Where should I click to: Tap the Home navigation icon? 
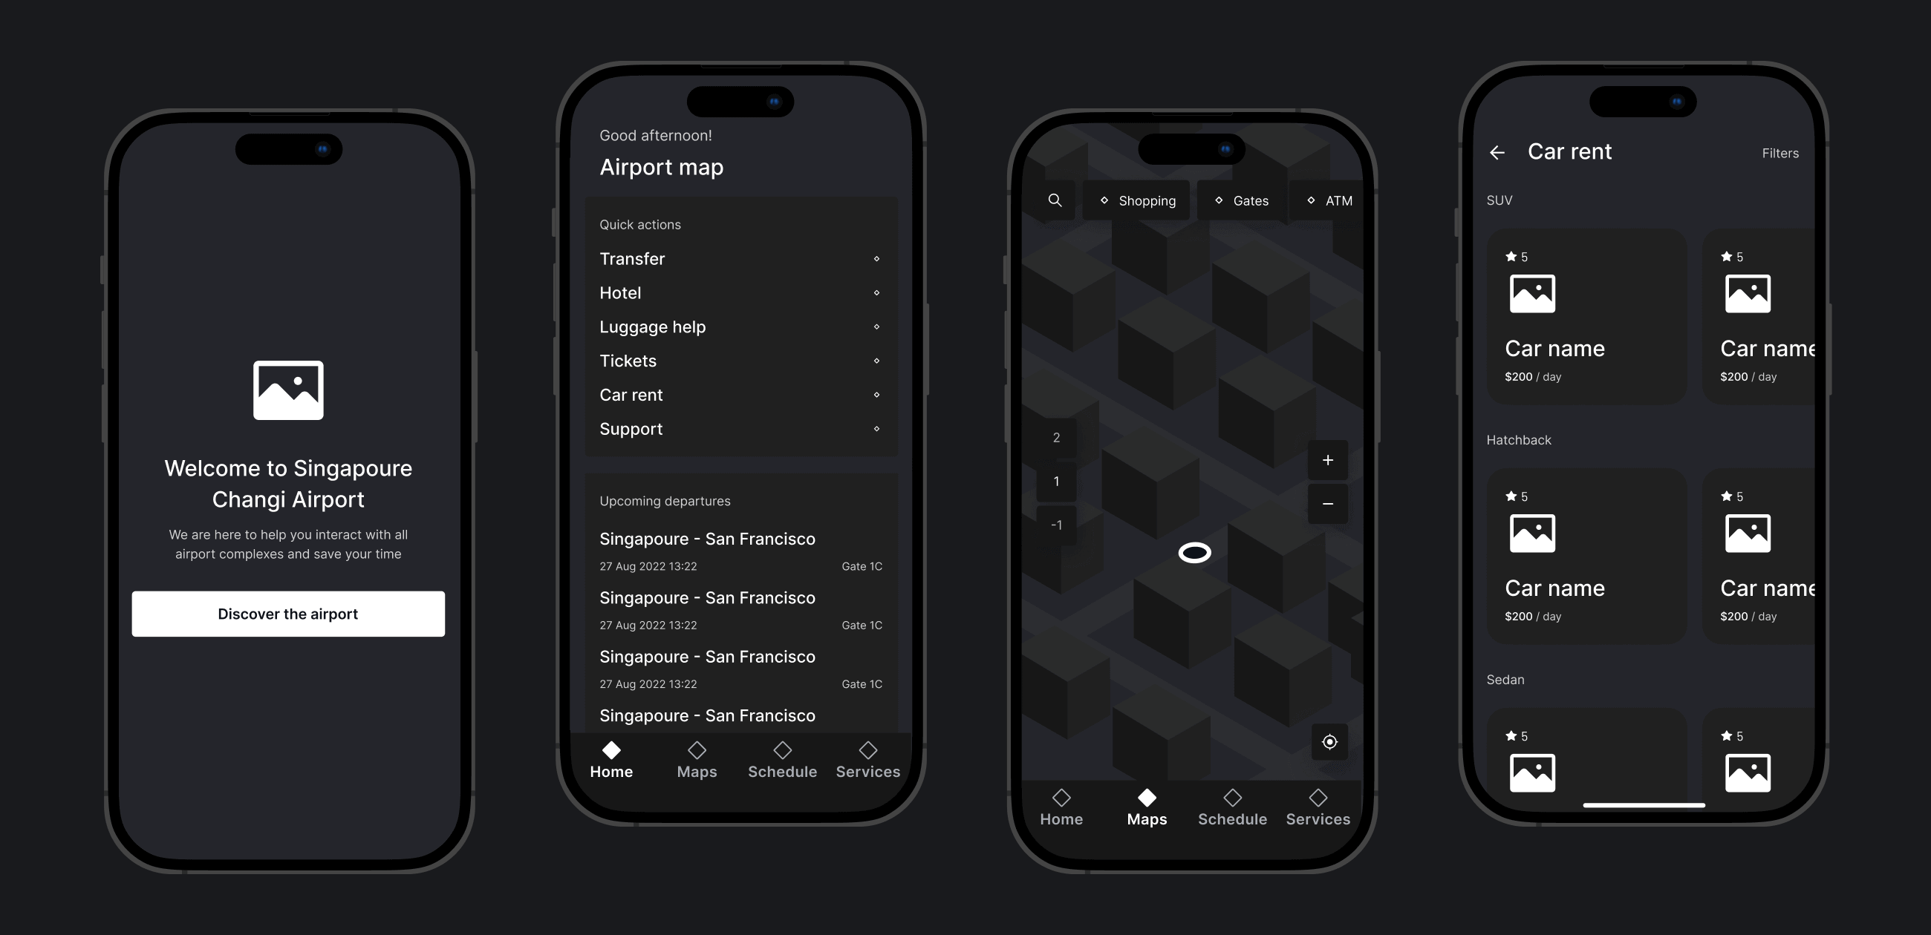[x=612, y=749]
